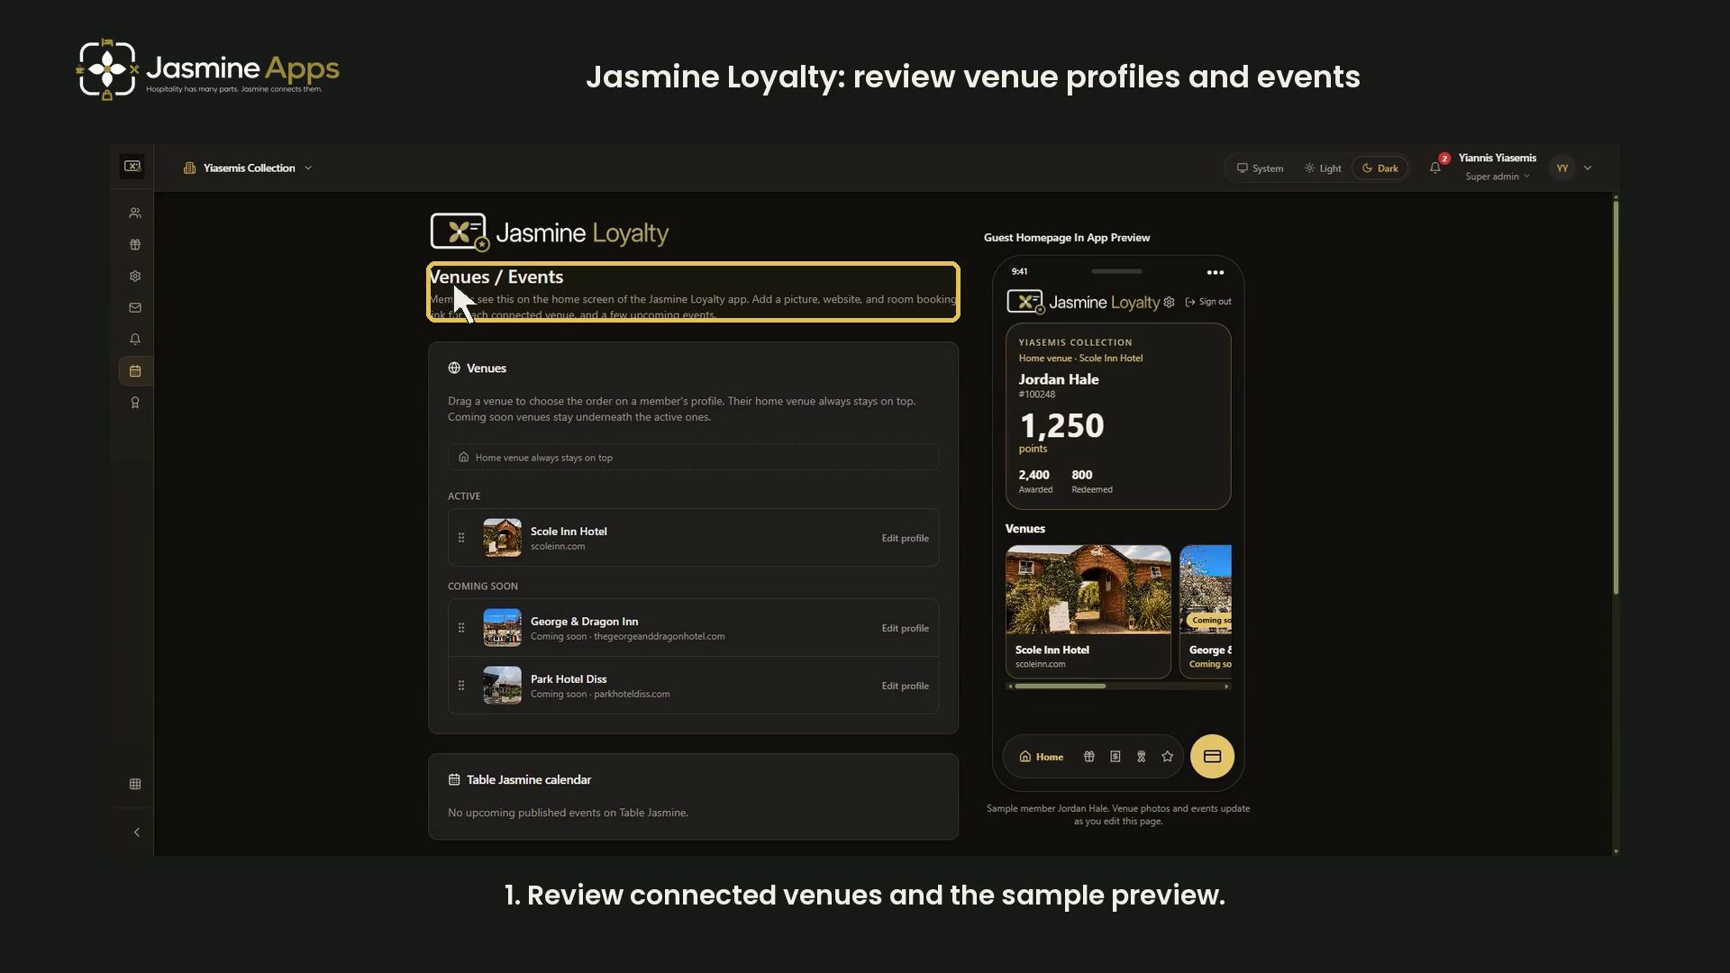Tap the gift icon in the preview bottom nav
This screenshot has height=973, width=1730.
tap(1089, 757)
